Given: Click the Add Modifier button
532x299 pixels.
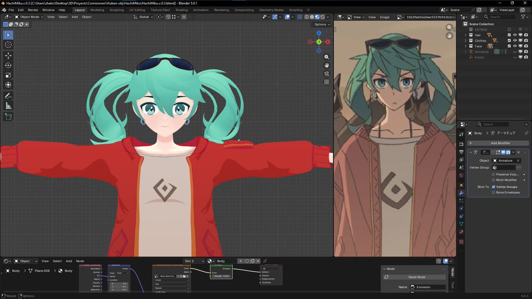Looking at the screenshot, I should pos(499,143).
